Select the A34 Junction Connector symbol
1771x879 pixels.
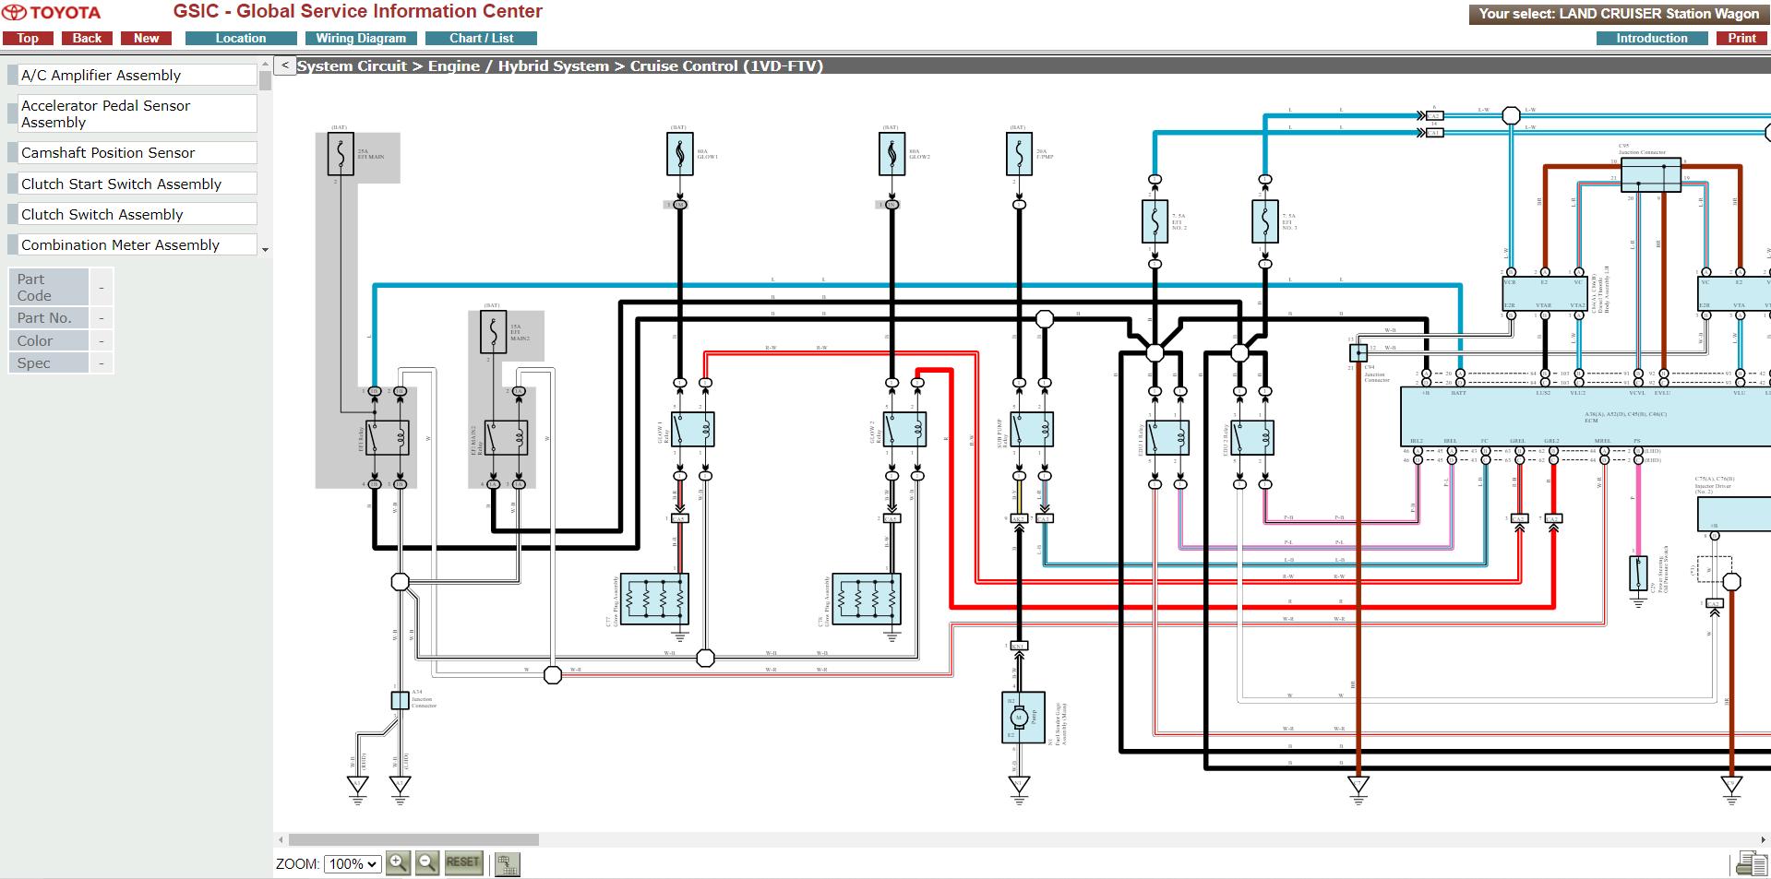(x=400, y=701)
